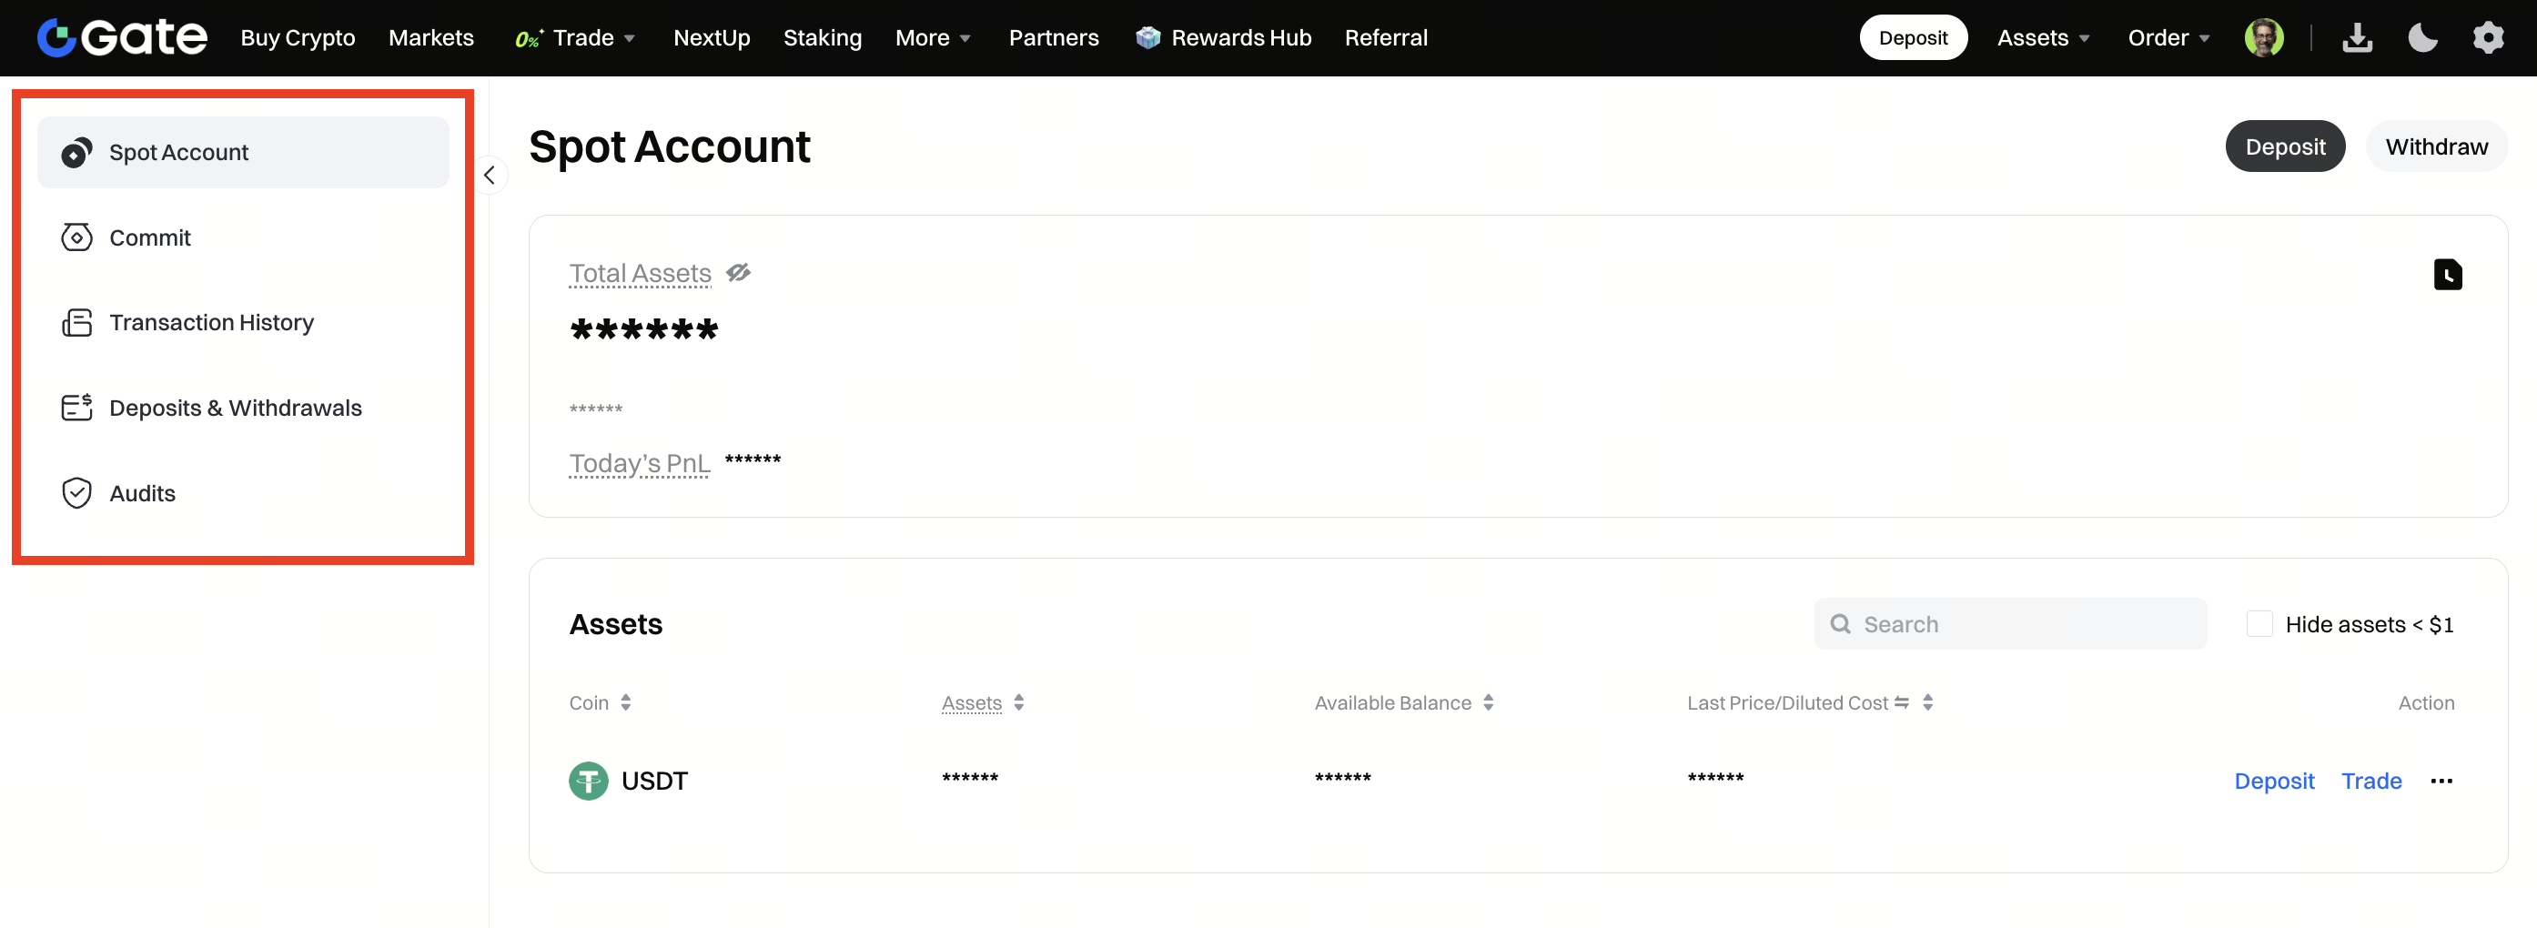Click the user profile avatar
This screenshot has height=928, width=2537.
click(2263, 37)
